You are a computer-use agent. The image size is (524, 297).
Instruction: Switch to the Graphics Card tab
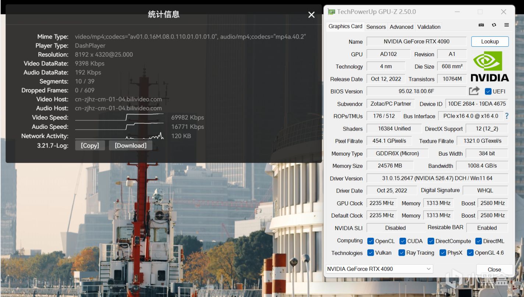[x=345, y=26]
